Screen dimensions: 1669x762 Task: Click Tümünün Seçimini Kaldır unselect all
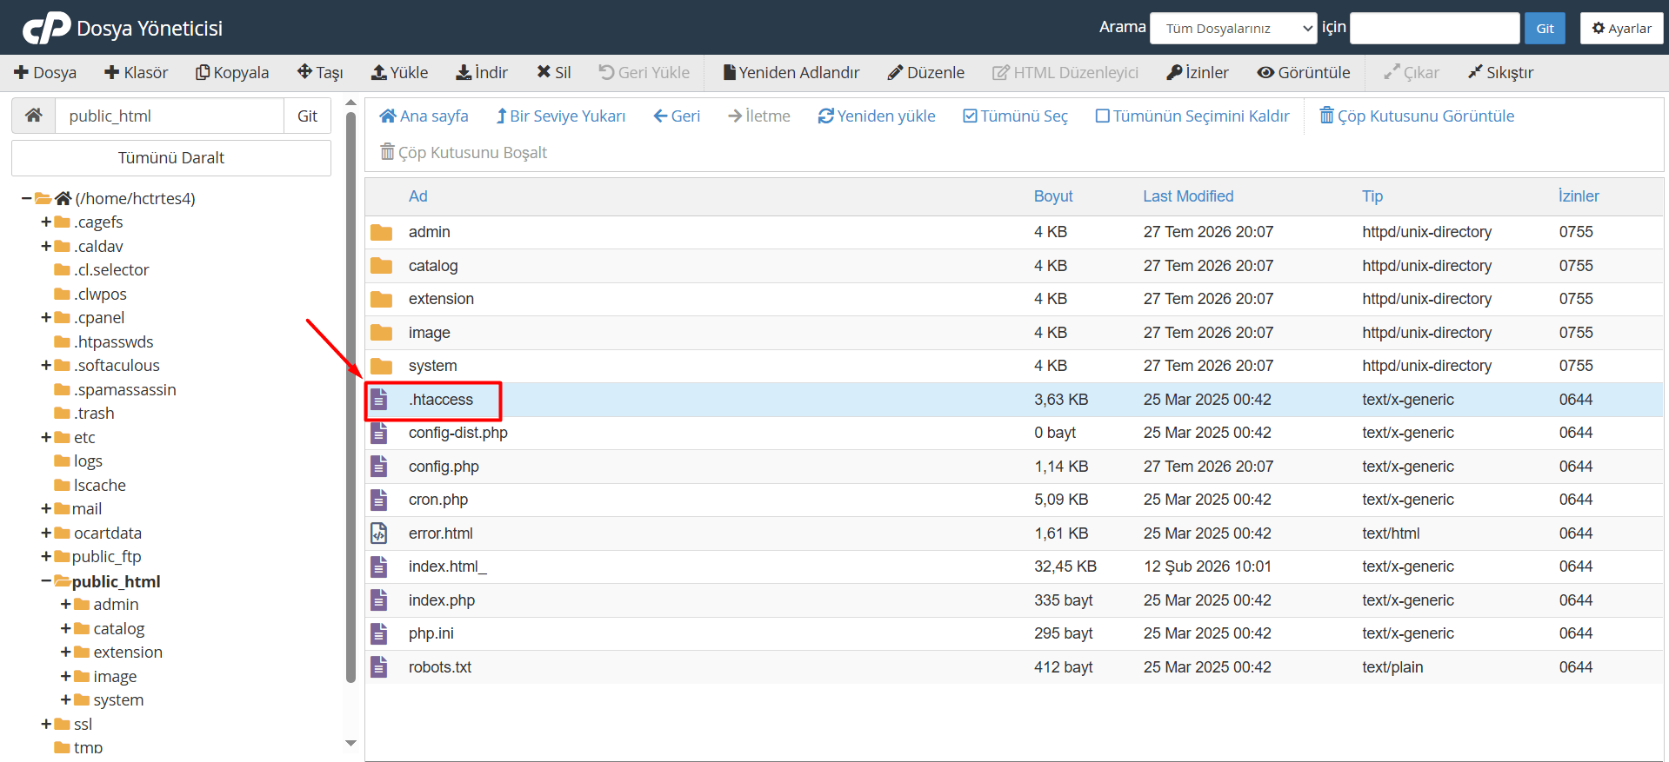pyautogui.click(x=1192, y=116)
